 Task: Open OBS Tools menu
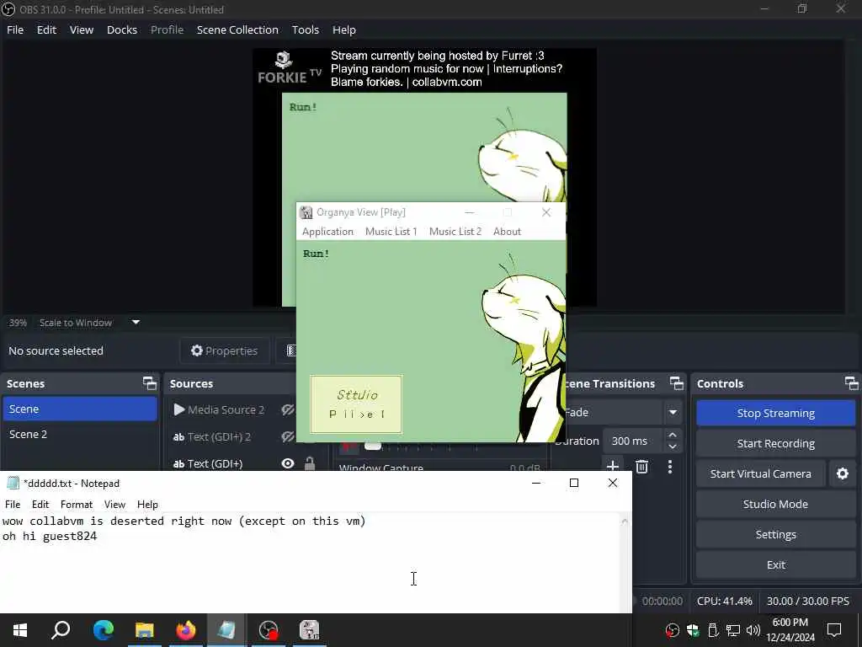tap(305, 29)
